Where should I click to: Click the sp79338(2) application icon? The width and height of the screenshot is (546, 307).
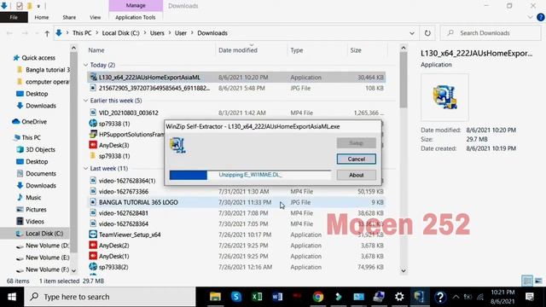tap(93, 267)
